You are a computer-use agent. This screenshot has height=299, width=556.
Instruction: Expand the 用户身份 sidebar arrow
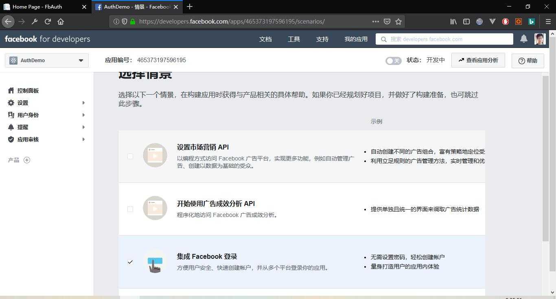click(x=83, y=115)
